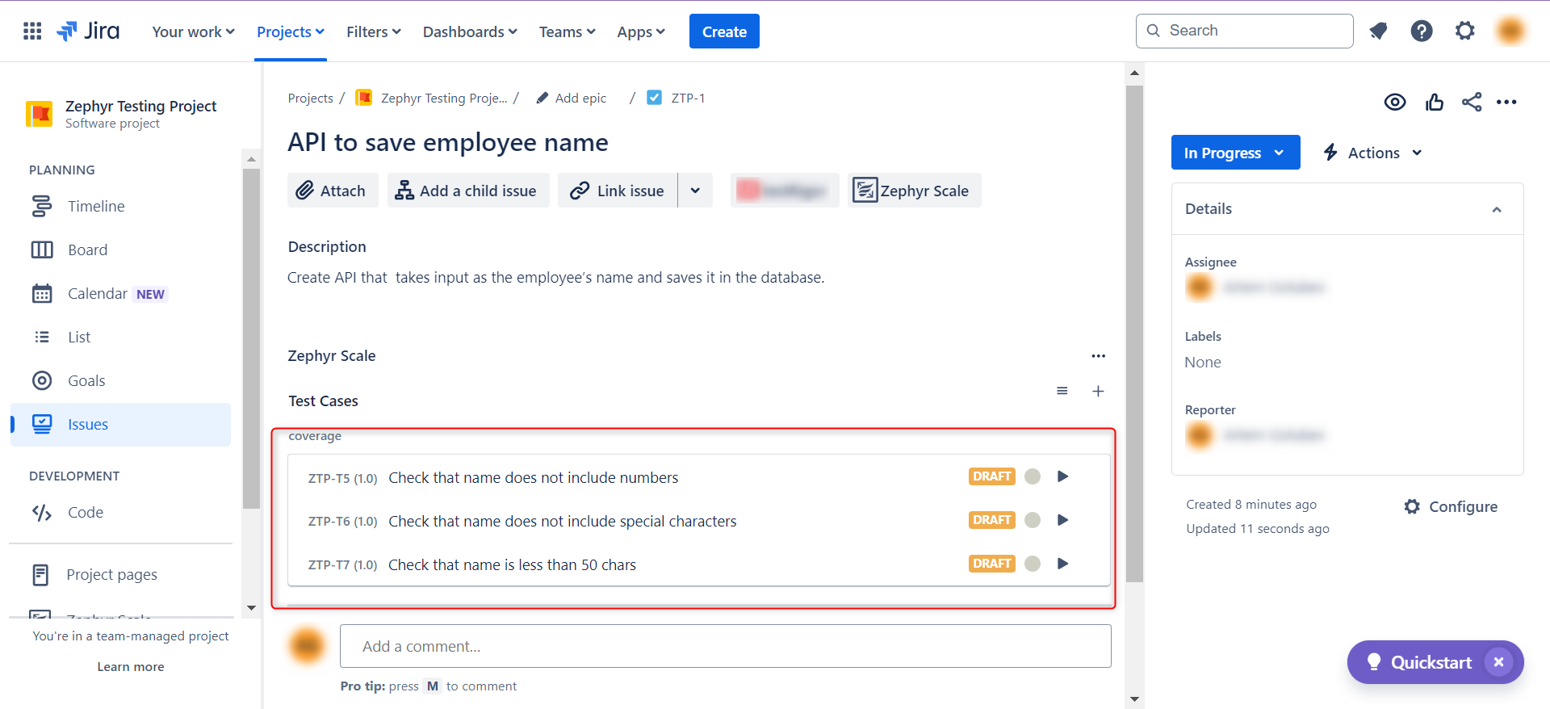Click the thumbs-up vote icon
The width and height of the screenshot is (1550, 709).
[x=1434, y=102]
